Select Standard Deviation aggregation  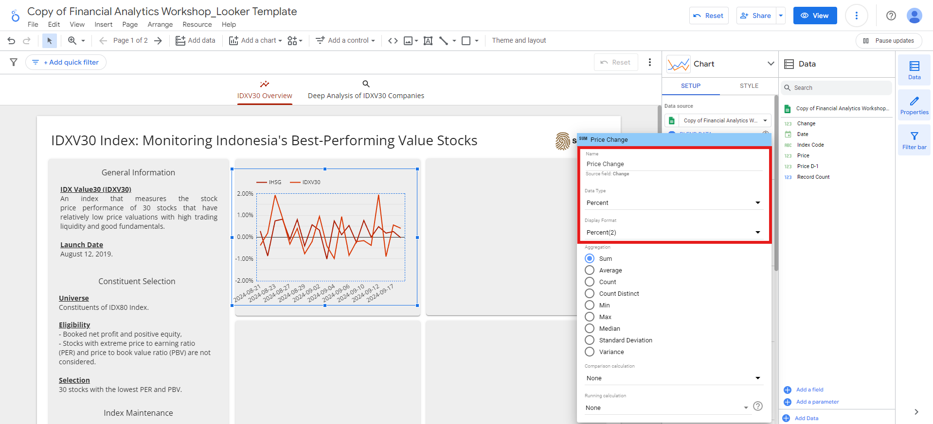590,340
